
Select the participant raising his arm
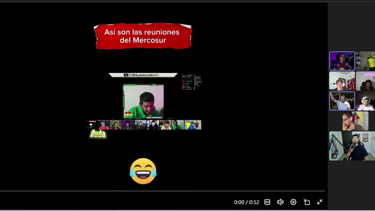point(342,101)
